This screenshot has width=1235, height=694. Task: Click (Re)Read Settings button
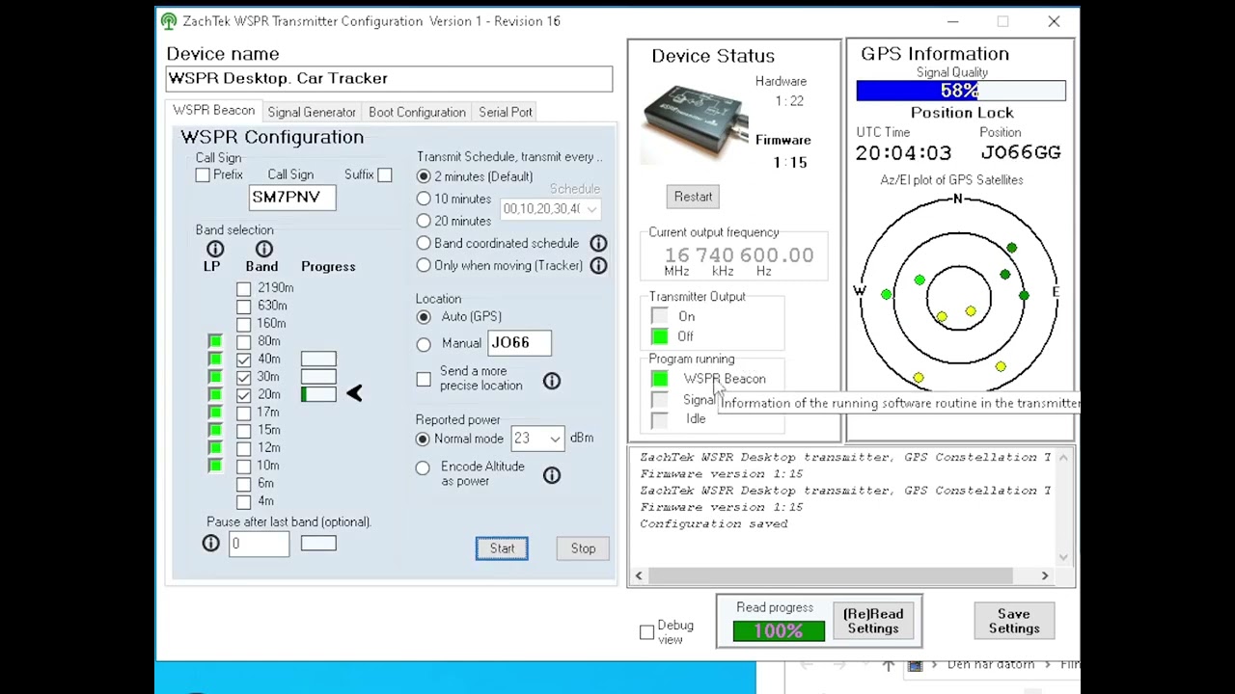click(873, 622)
